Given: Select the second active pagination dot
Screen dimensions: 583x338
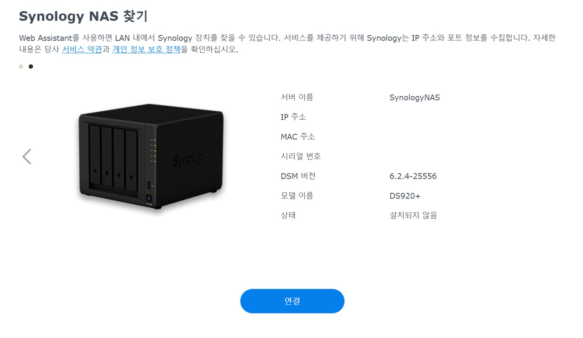Looking at the screenshot, I should point(31,66).
